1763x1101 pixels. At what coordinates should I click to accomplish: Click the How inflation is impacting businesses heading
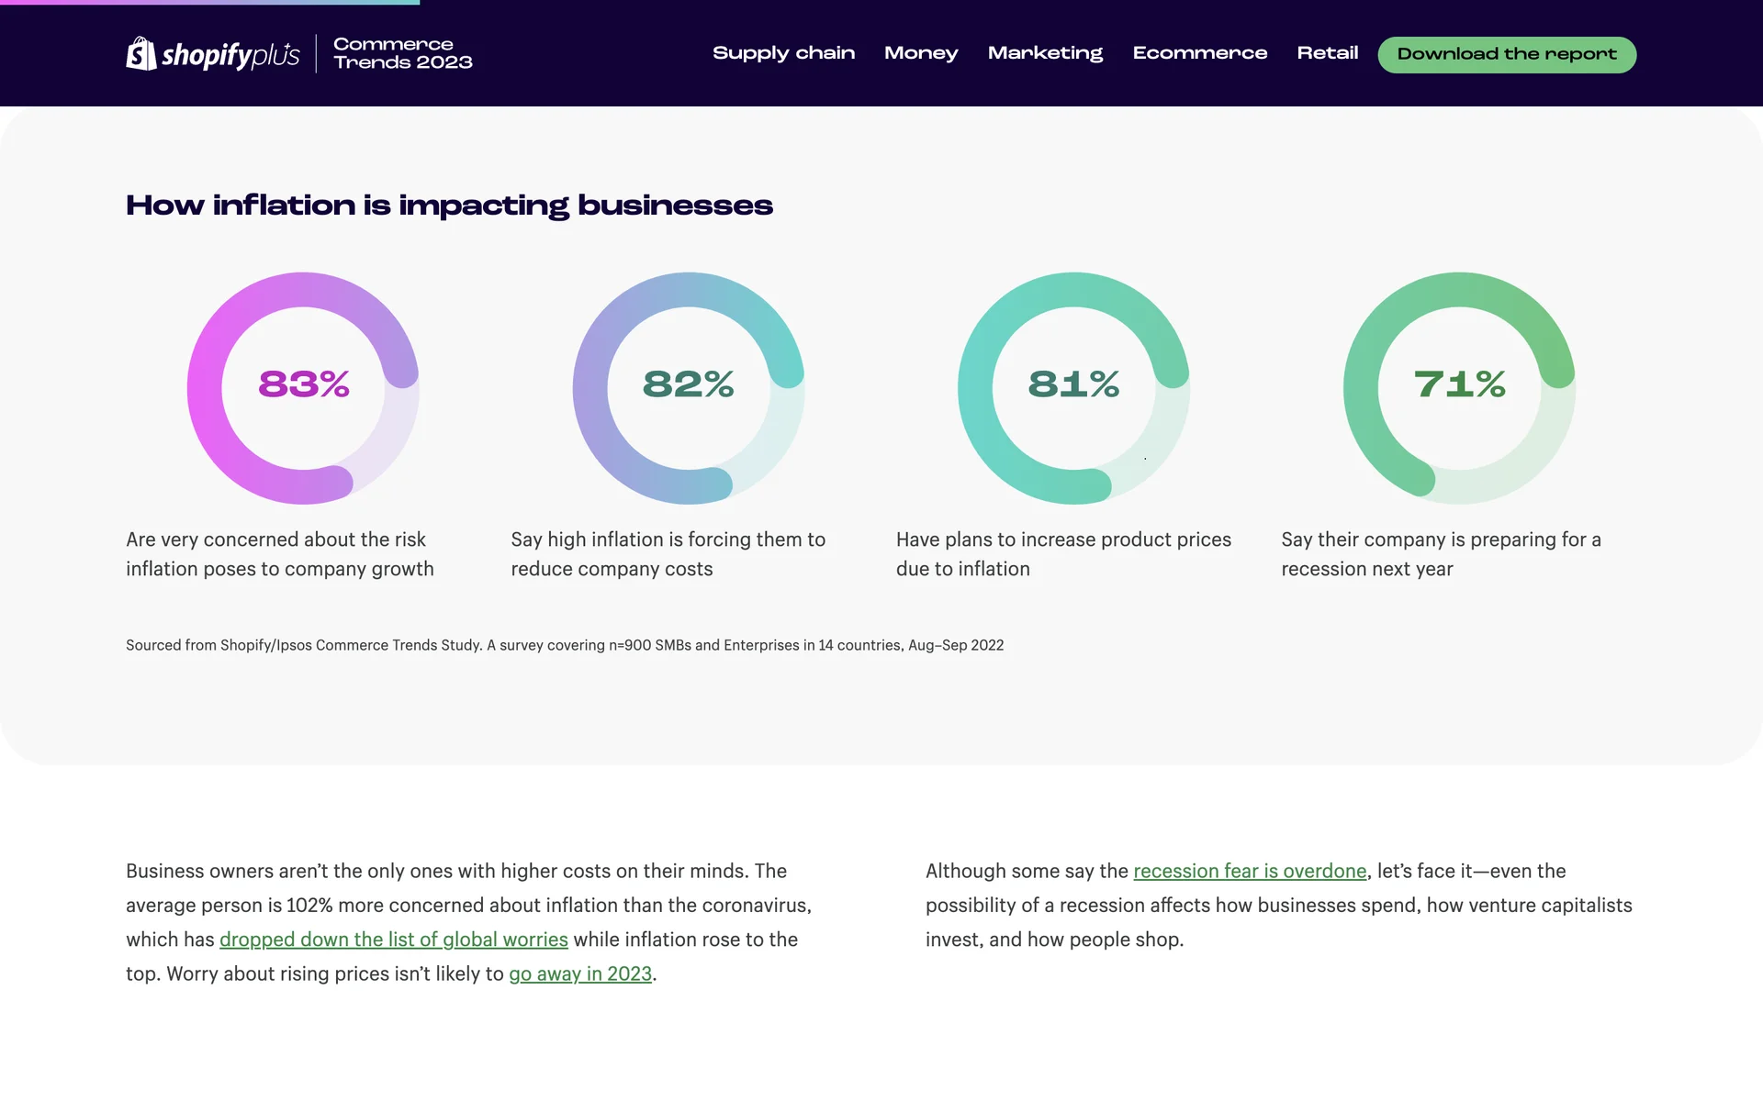tap(449, 205)
